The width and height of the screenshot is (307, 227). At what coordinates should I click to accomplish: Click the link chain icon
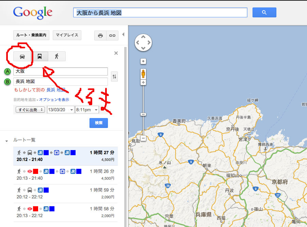112,36
